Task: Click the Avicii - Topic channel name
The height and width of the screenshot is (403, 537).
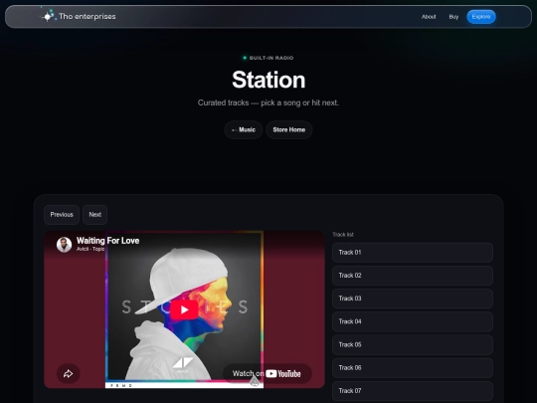Action: coord(90,249)
